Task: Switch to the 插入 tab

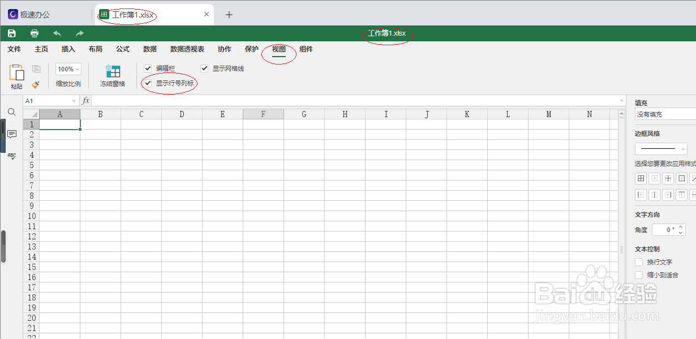Action: coord(68,49)
